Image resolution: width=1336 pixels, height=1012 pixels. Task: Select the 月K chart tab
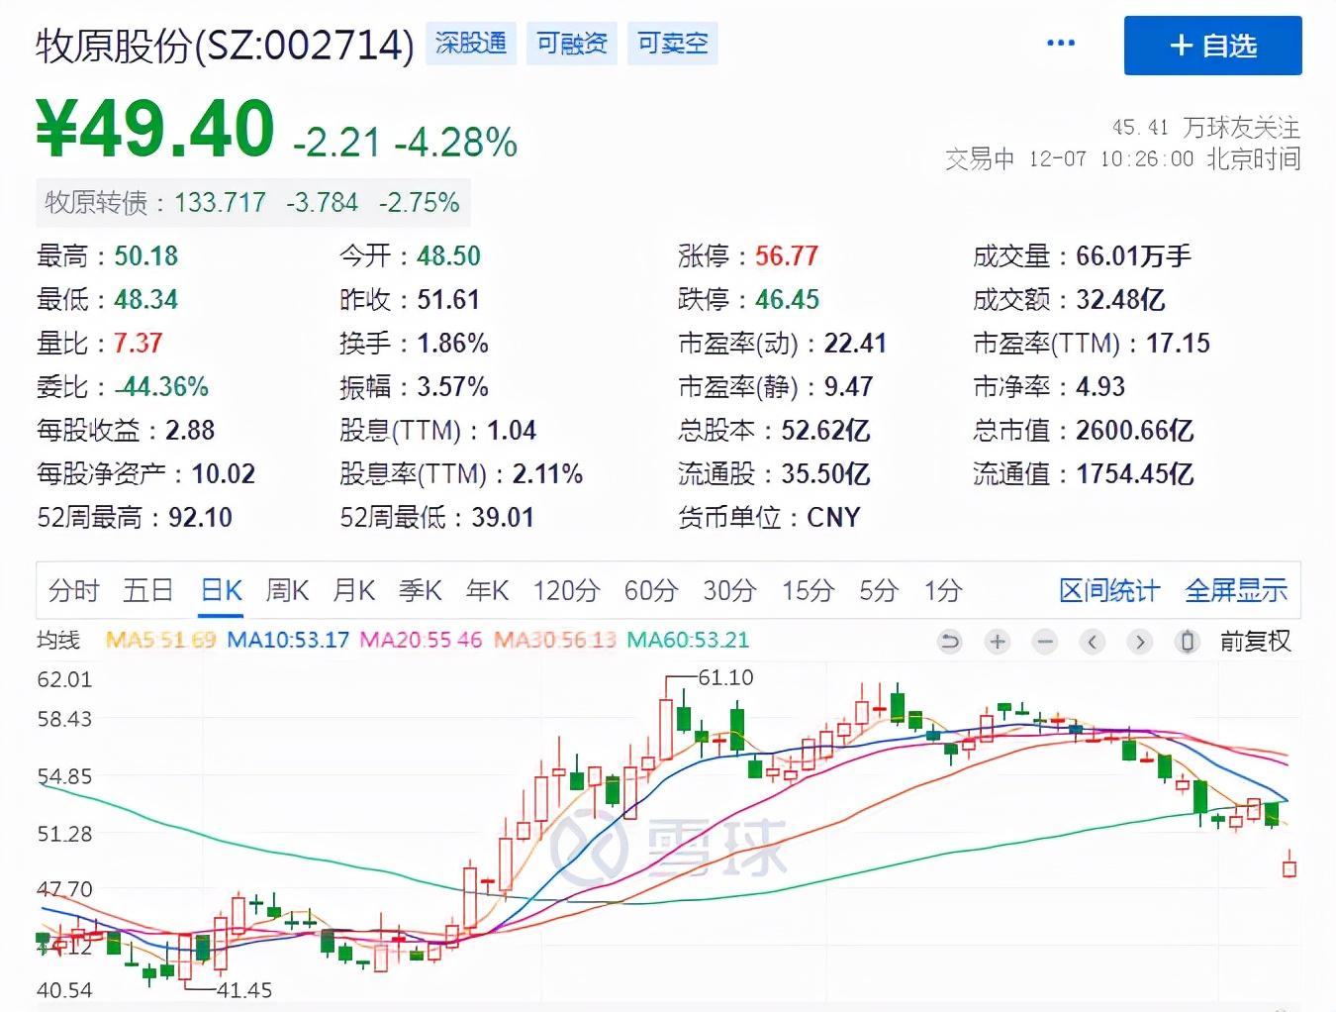tap(354, 591)
